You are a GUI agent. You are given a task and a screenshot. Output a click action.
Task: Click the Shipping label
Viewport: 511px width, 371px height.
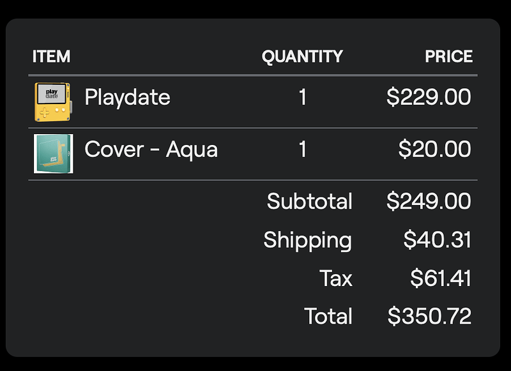tap(307, 241)
